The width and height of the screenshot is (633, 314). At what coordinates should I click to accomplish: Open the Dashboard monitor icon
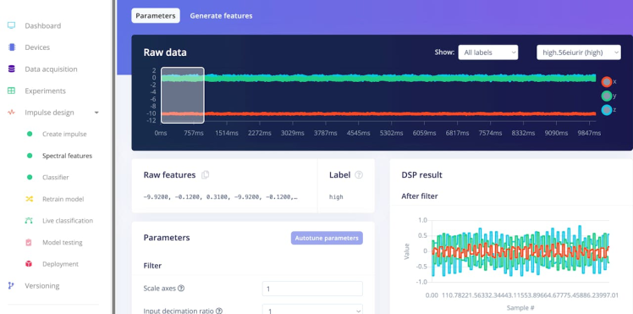(x=11, y=25)
